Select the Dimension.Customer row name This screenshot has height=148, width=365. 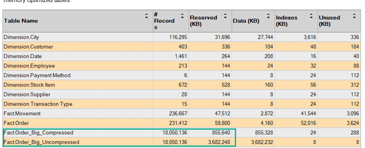pyautogui.click(x=28, y=47)
